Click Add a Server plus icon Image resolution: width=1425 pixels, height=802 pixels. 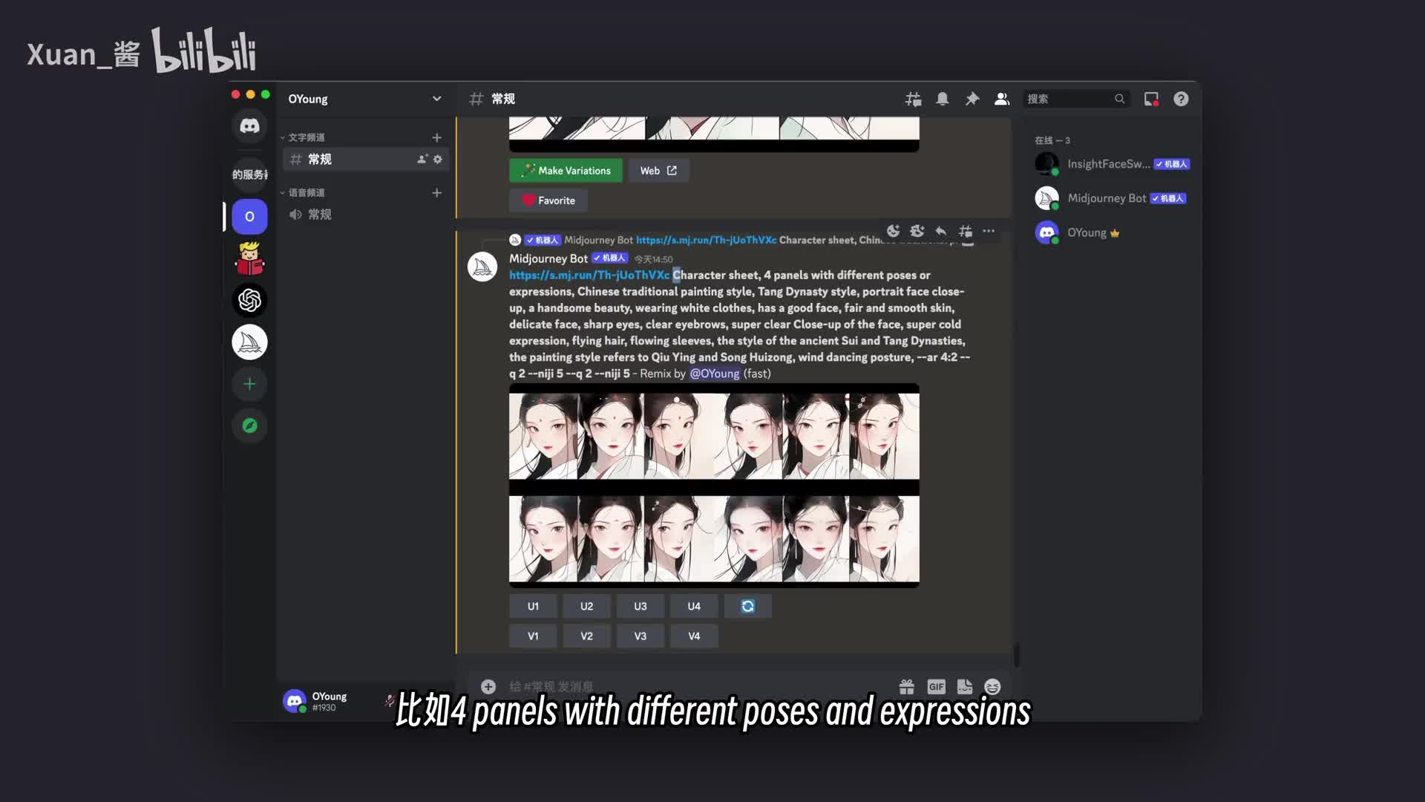249,384
